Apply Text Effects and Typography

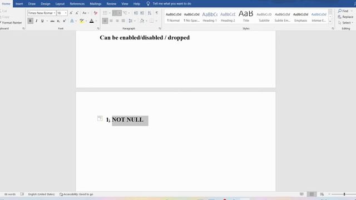point(72,21)
